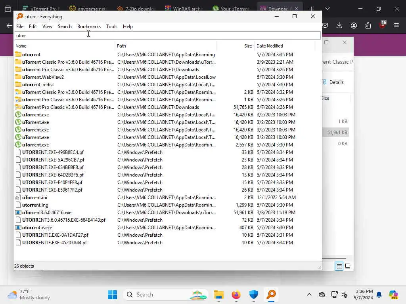Click UTORRENT.EXE-64D2B3F5.pf file name
This screenshot has width=406, height=304.
tap(53, 175)
